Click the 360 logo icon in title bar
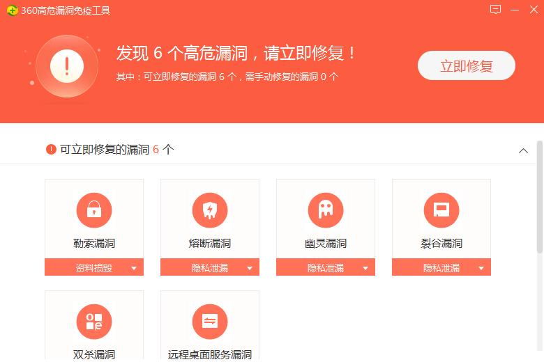 point(12,10)
